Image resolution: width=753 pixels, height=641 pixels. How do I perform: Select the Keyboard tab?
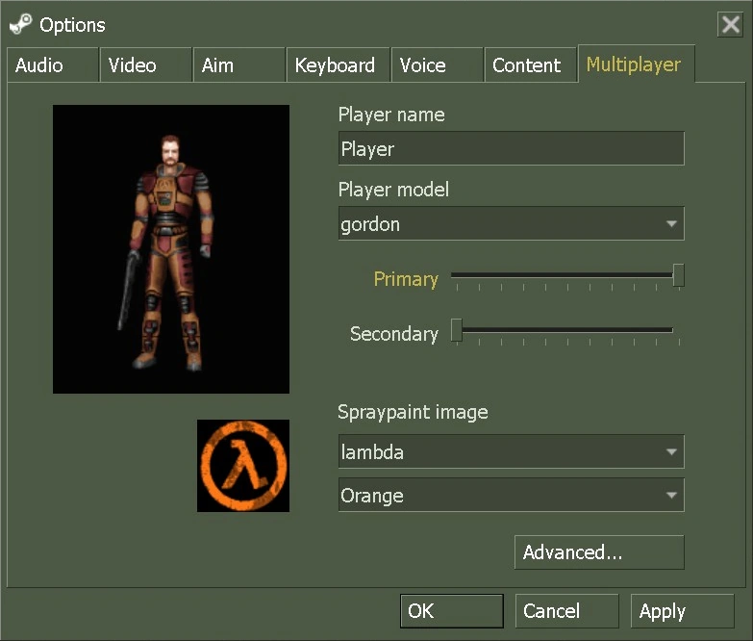[x=339, y=64]
